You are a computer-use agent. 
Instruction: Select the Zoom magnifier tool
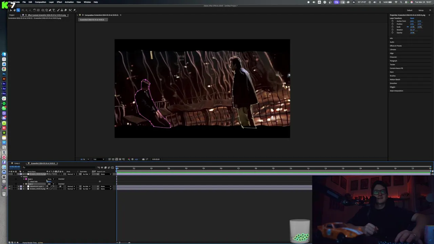18,10
